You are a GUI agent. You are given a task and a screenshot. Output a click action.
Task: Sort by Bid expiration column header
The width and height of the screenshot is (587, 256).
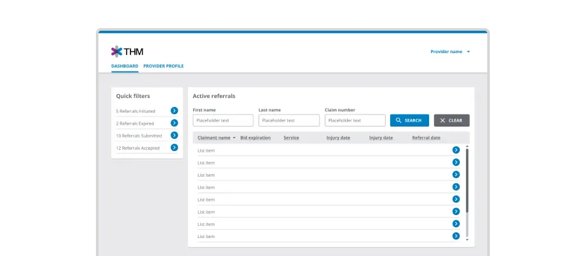pos(255,138)
